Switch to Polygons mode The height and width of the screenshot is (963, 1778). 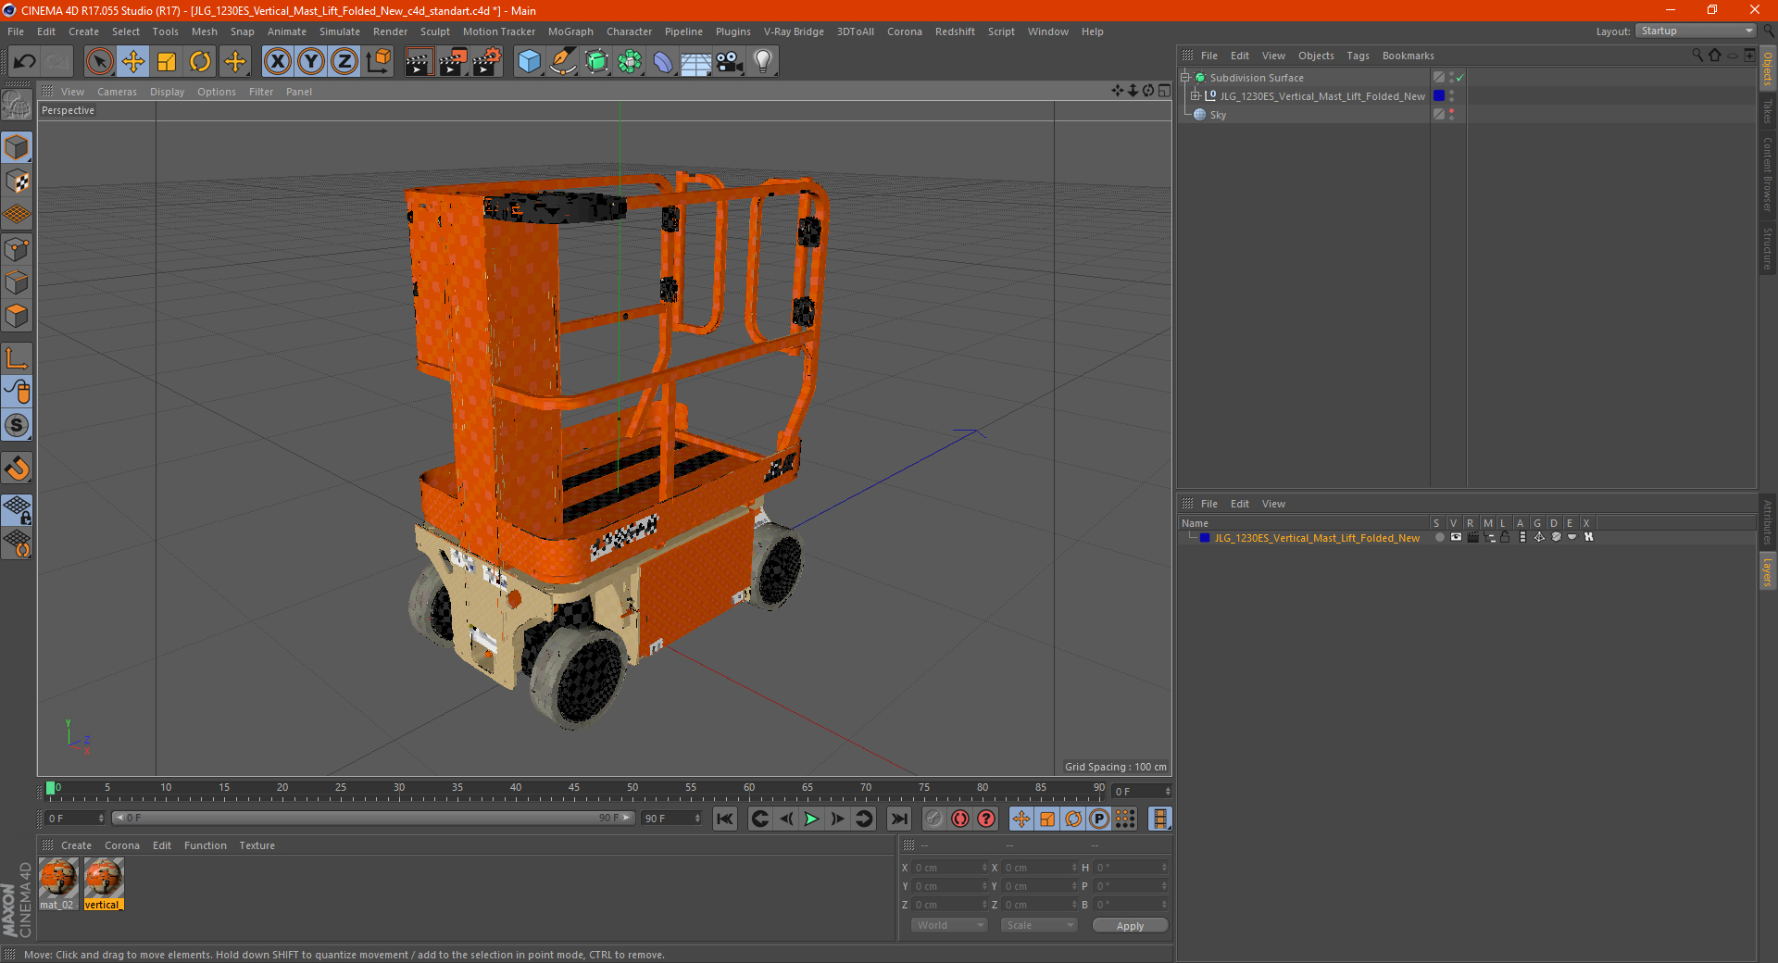17,317
